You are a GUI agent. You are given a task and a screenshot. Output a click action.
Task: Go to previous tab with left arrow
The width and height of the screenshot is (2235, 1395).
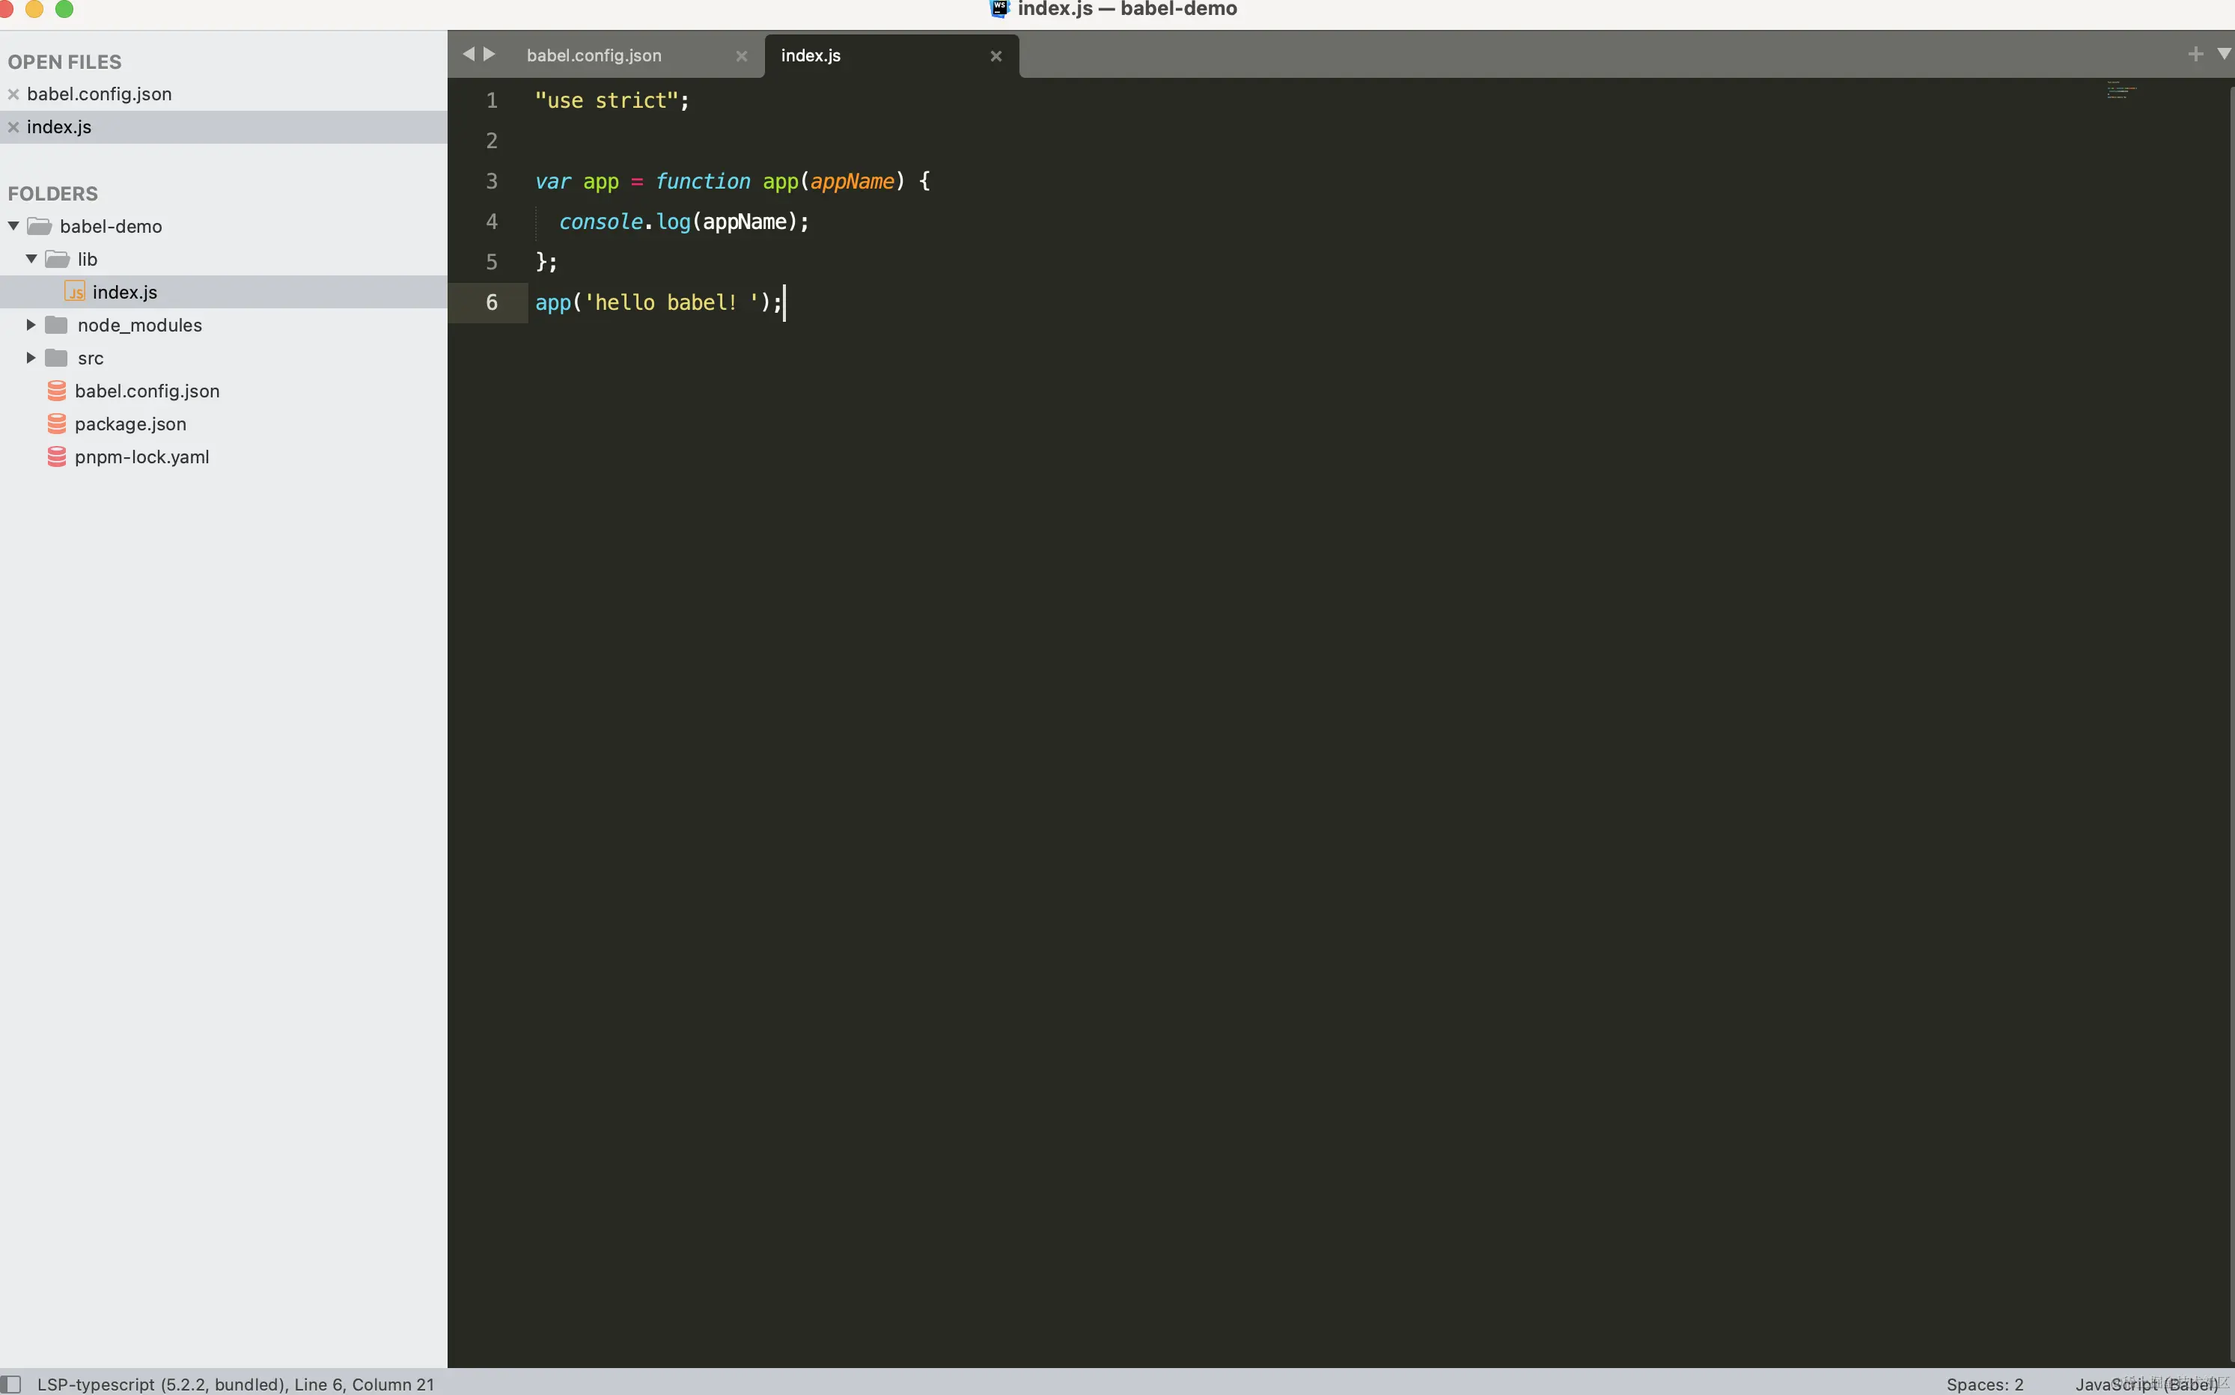pyautogui.click(x=468, y=55)
